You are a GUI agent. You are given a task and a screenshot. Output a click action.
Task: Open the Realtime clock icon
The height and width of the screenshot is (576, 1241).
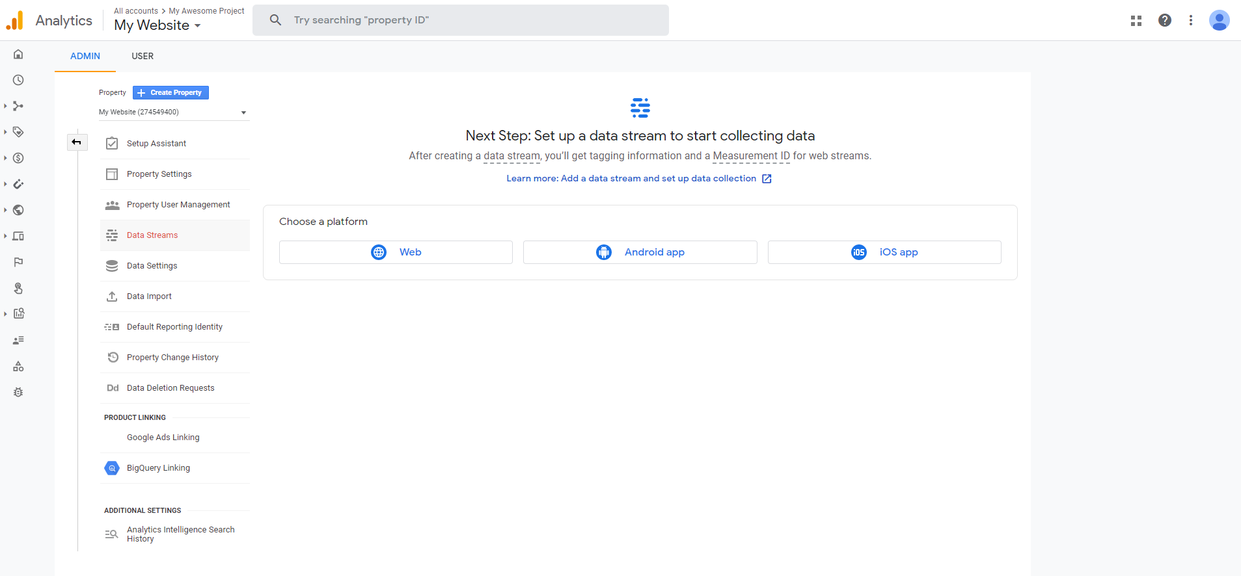coord(18,80)
